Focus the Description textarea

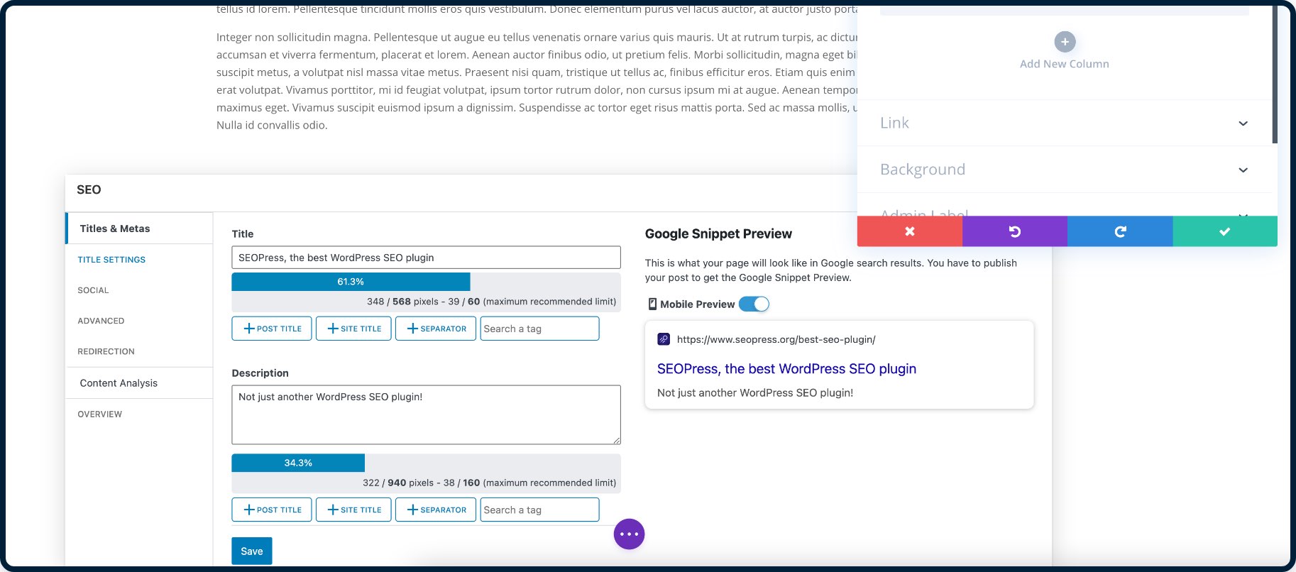(x=426, y=415)
